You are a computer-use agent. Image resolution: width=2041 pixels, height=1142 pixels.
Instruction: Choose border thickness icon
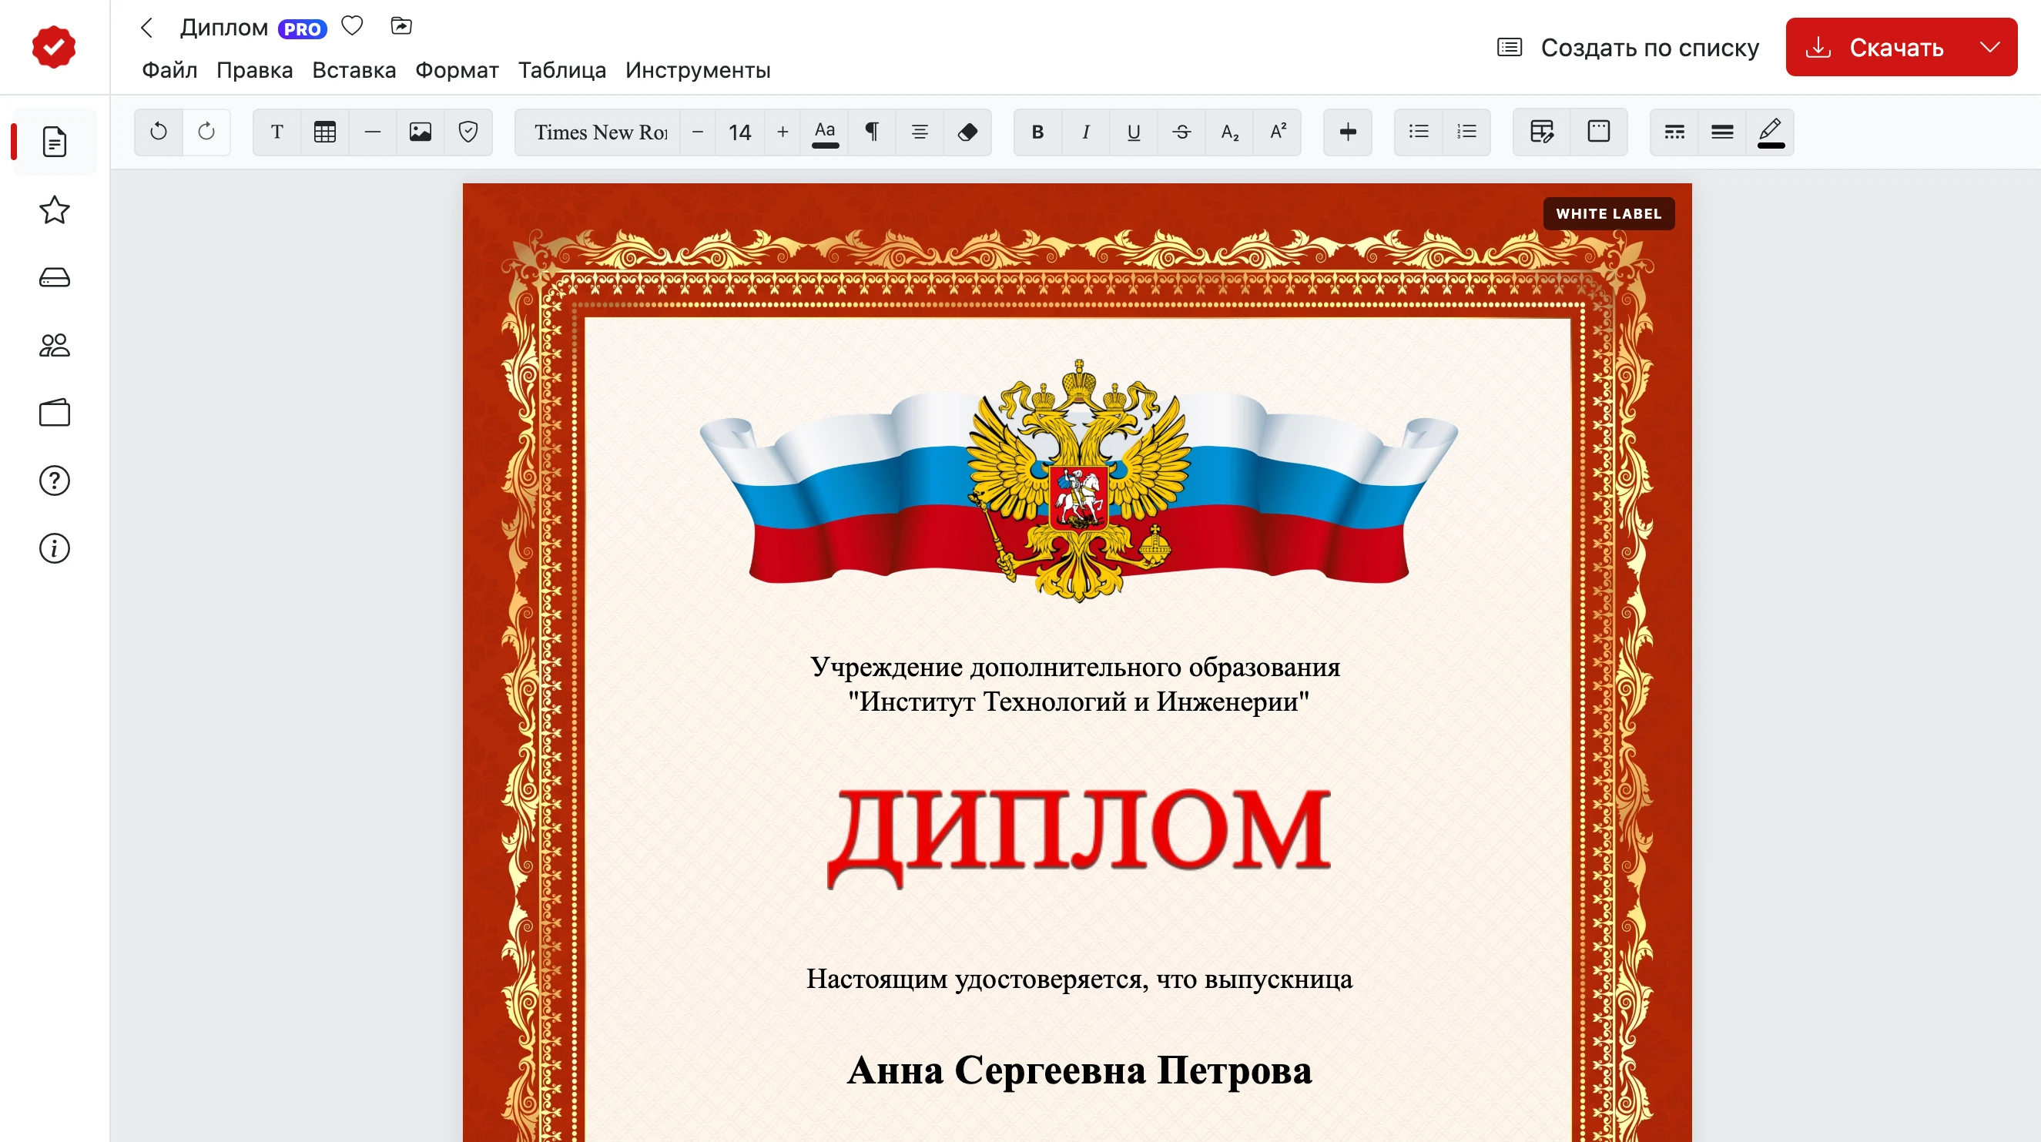pyautogui.click(x=1722, y=132)
